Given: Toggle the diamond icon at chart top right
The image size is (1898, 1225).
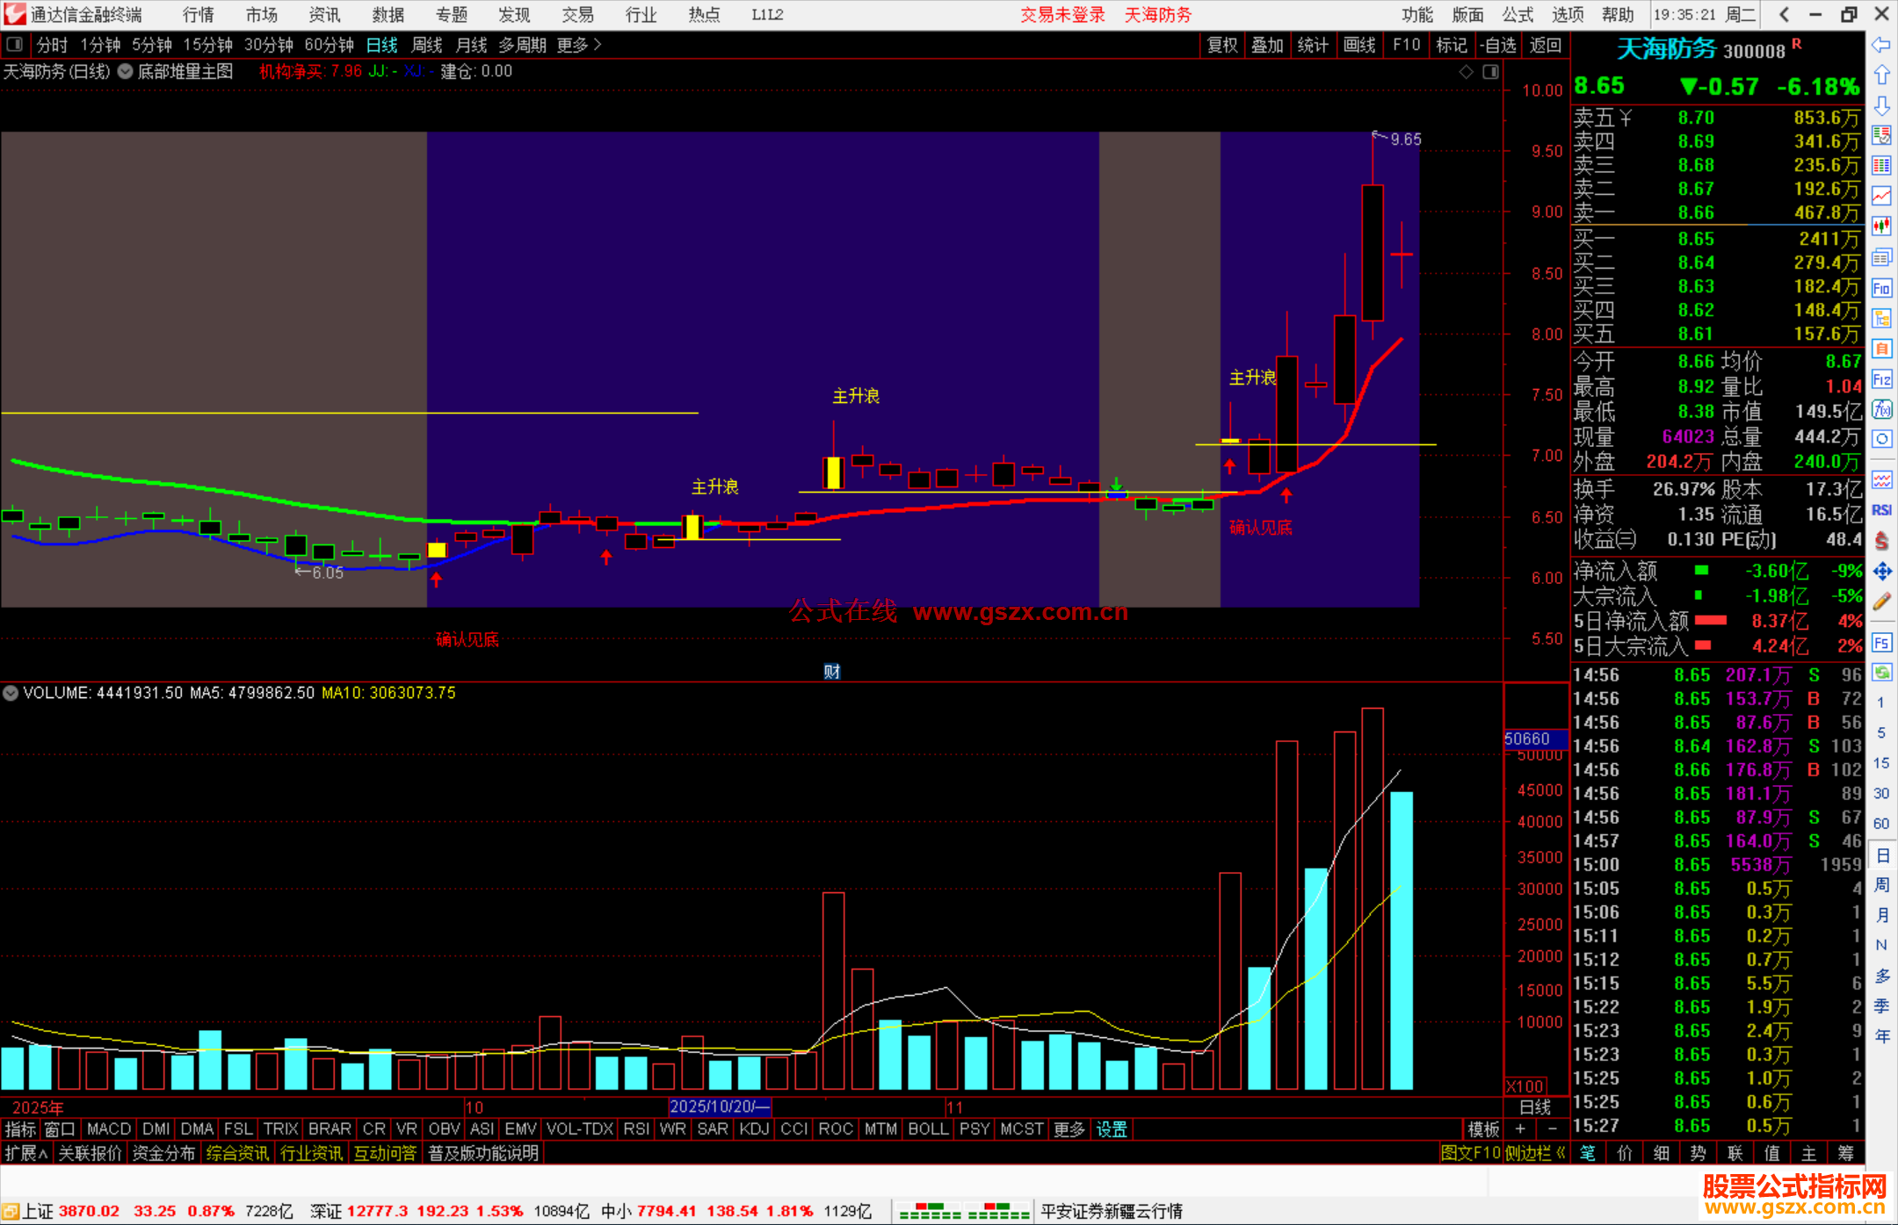Looking at the screenshot, I should click(x=1466, y=72).
